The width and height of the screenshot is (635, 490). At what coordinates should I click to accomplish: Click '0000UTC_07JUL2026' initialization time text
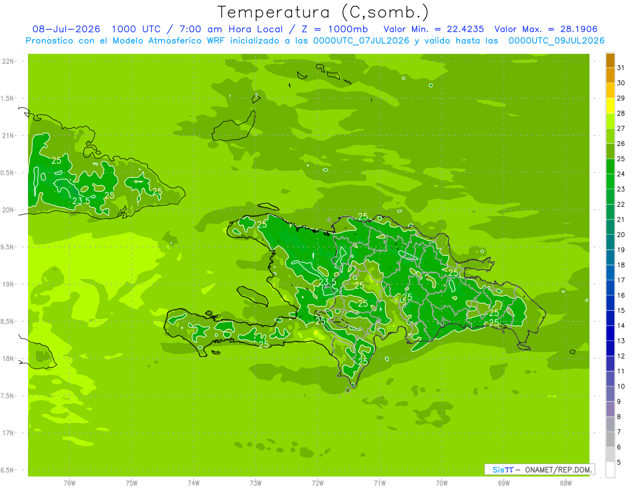[361, 40]
